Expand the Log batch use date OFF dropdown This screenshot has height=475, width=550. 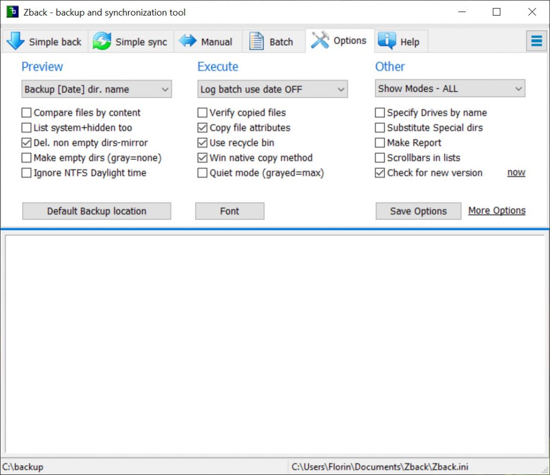point(272,89)
